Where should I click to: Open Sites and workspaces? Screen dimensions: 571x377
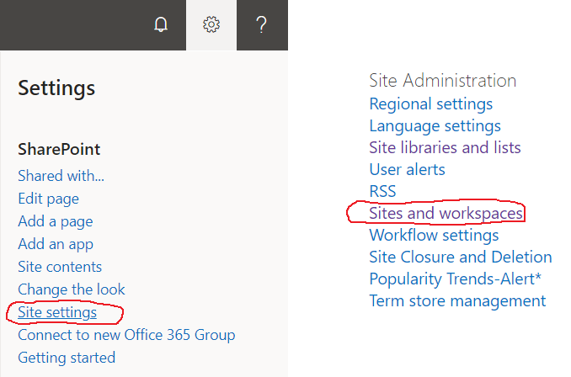click(x=446, y=213)
